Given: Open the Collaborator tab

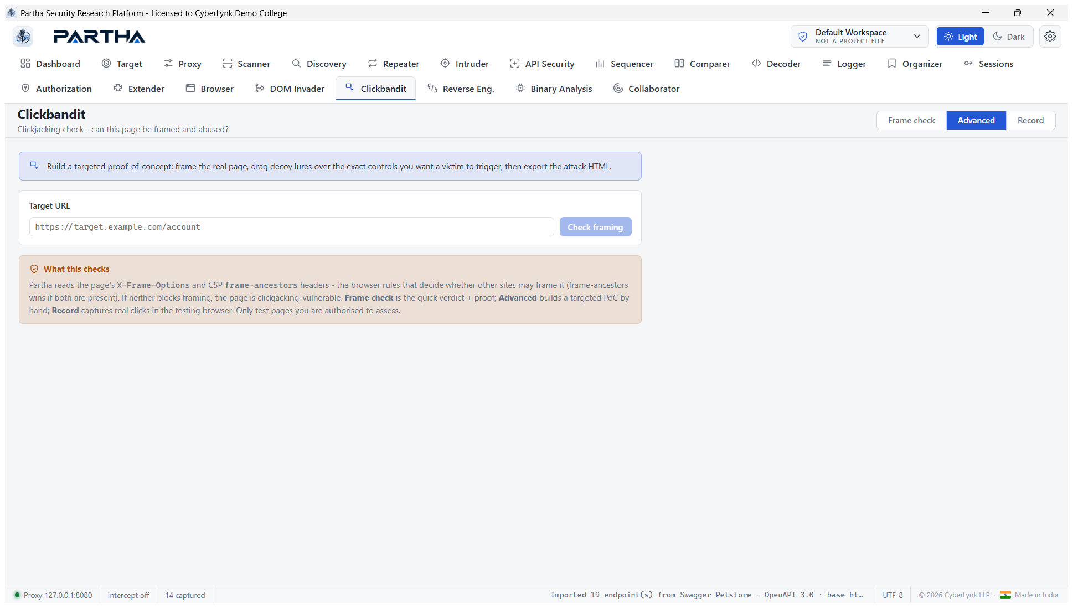Looking at the screenshot, I should coord(646,89).
